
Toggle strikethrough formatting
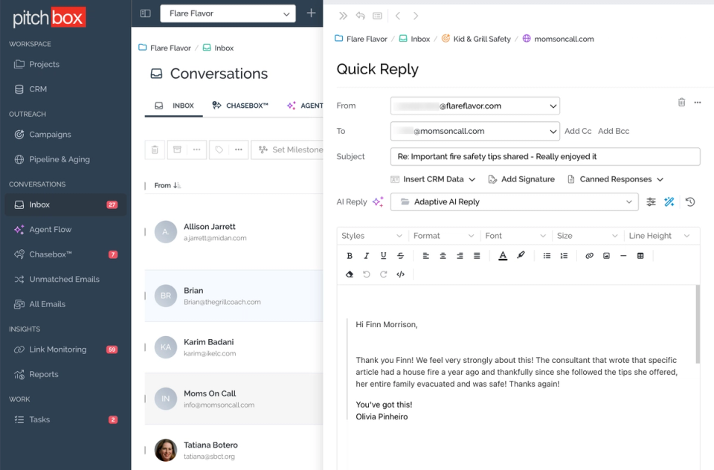pos(401,256)
